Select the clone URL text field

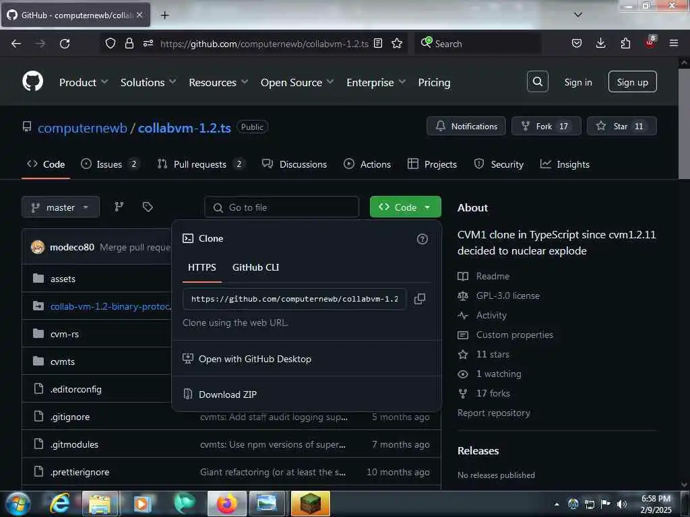pyautogui.click(x=294, y=299)
